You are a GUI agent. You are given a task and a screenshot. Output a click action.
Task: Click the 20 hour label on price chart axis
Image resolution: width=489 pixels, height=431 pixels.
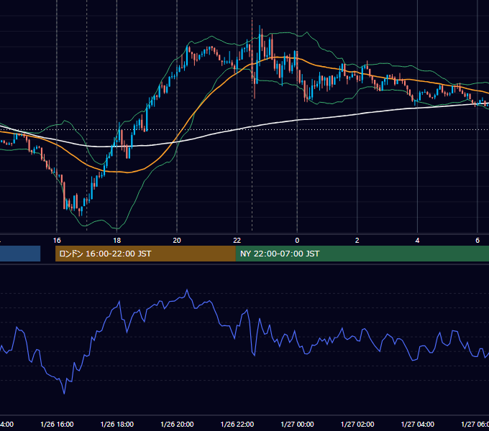pos(177,241)
